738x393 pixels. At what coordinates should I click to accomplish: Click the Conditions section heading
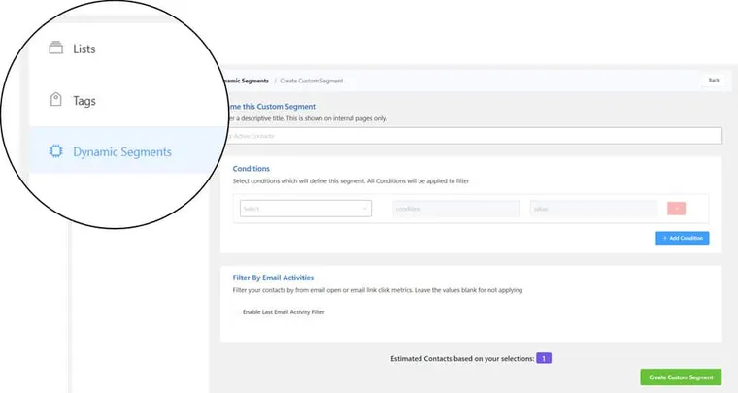(x=251, y=168)
